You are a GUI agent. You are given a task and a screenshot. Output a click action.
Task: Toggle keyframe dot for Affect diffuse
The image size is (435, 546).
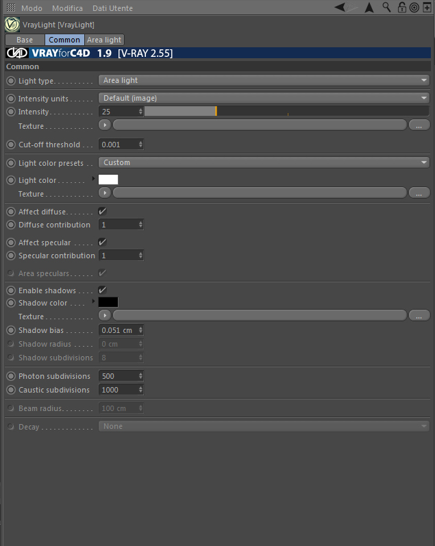click(x=11, y=212)
